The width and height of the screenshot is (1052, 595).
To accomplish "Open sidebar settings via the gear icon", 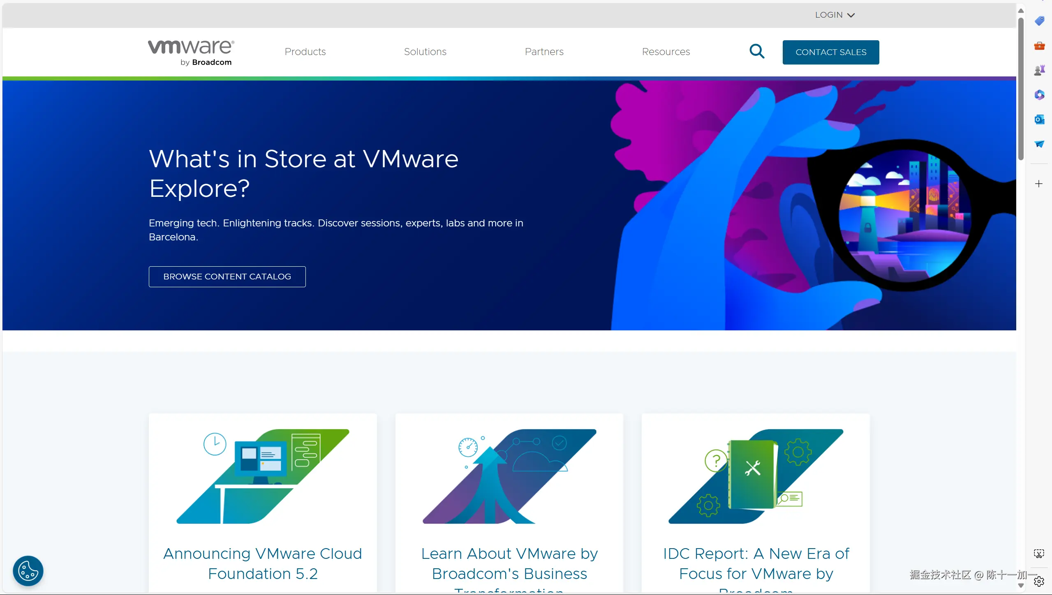I will (x=1040, y=581).
